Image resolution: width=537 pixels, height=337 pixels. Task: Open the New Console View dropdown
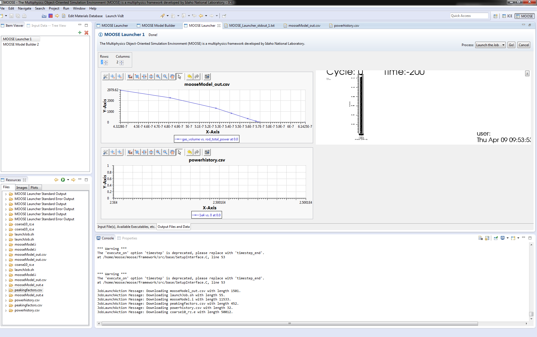point(518,238)
